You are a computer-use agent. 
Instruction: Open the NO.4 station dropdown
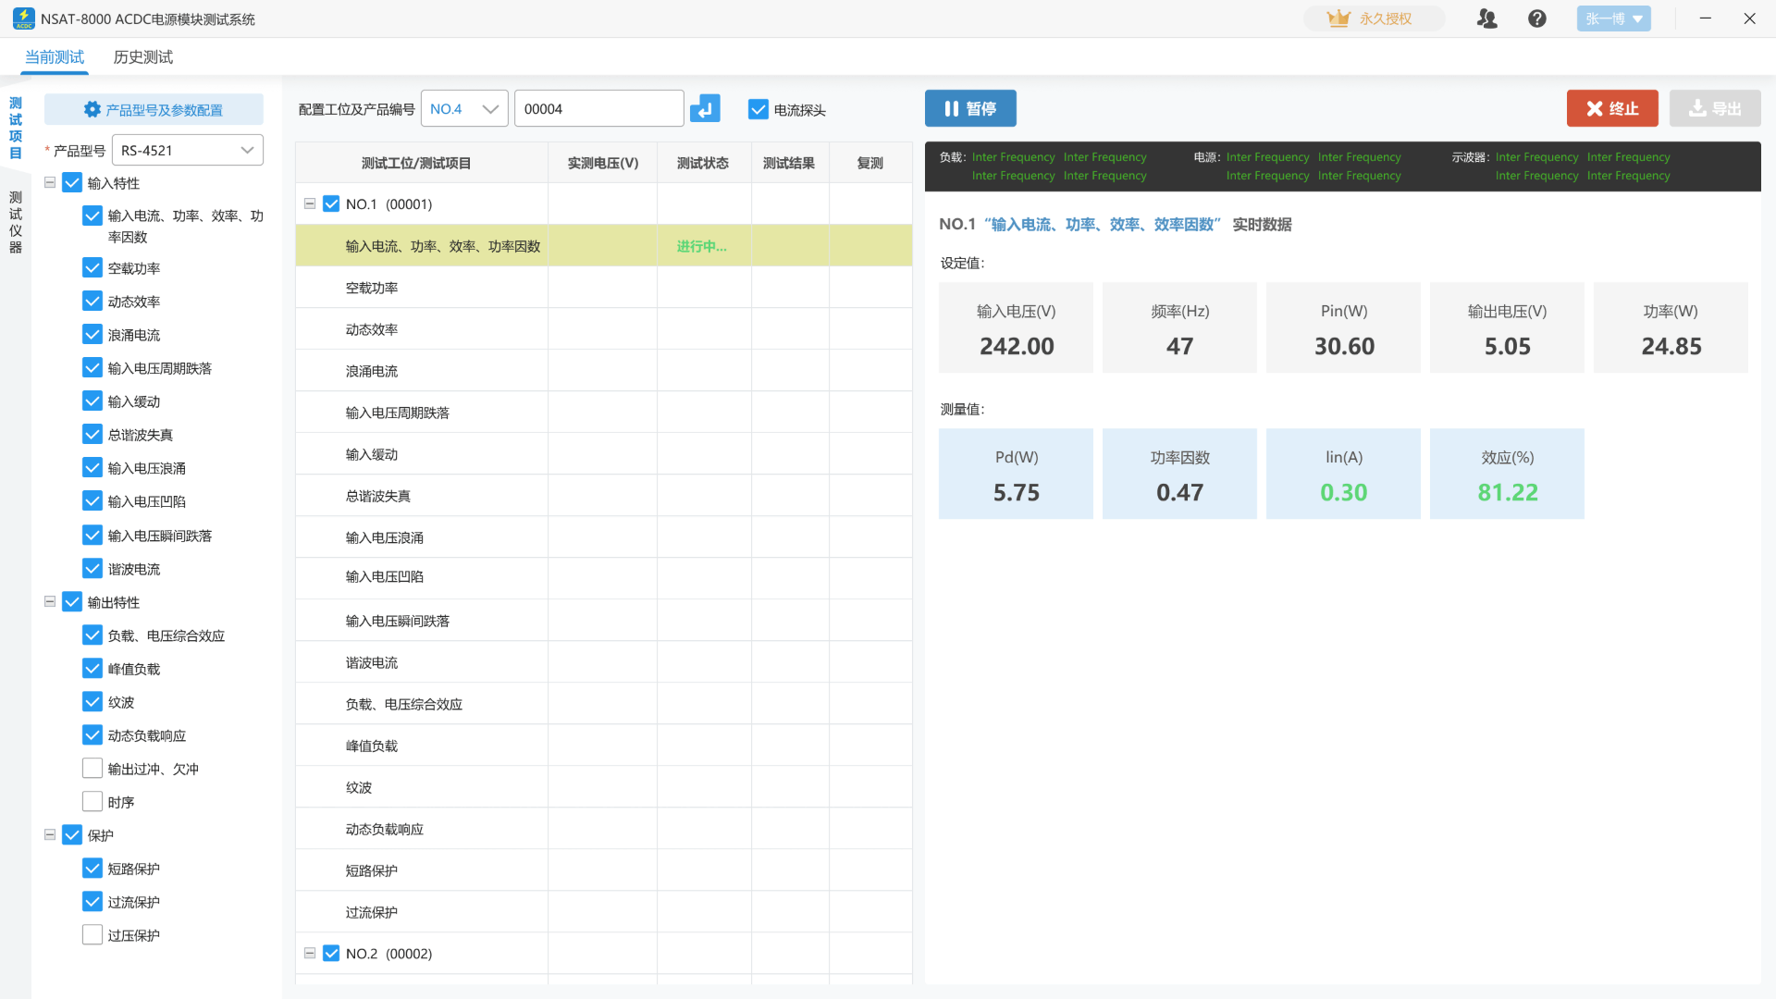[464, 109]
